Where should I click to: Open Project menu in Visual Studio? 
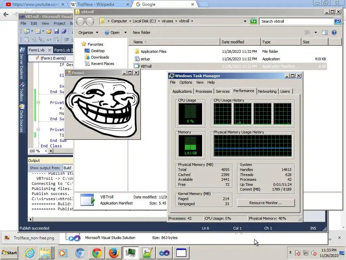59,23
